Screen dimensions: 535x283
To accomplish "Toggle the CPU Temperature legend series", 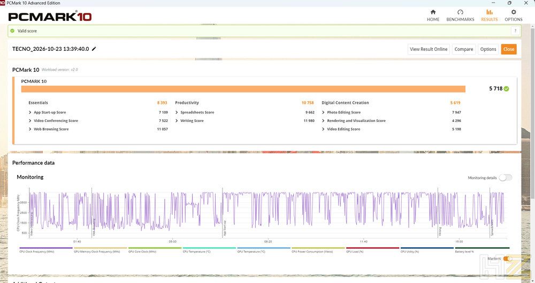I will tap(209, 250).
